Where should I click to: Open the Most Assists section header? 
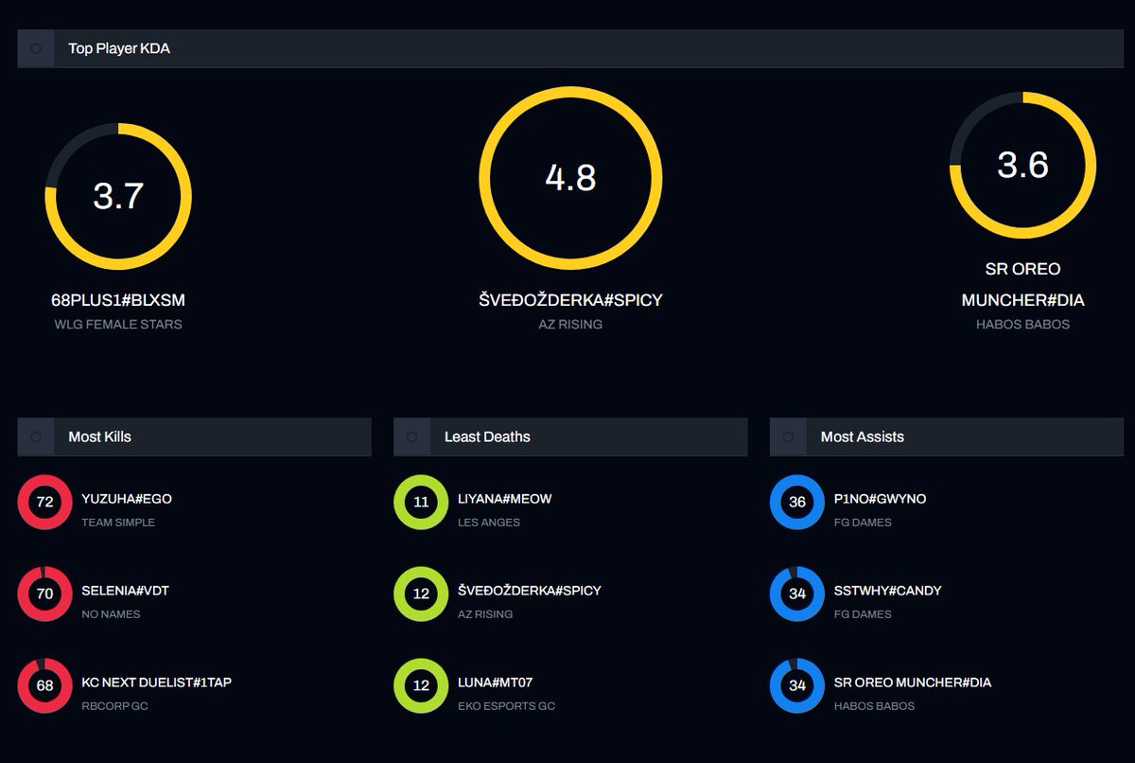point(947,437)
